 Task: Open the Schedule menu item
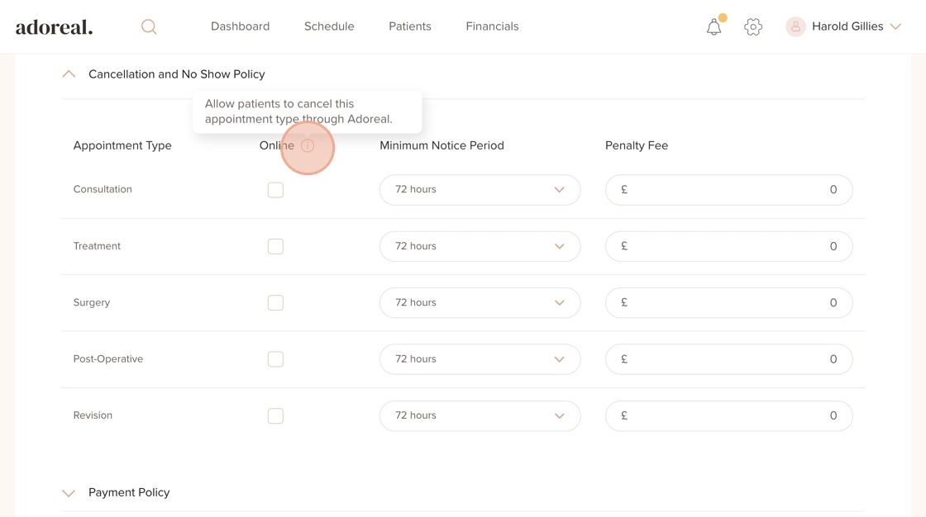pyautogui.click(x=329, y=26)
